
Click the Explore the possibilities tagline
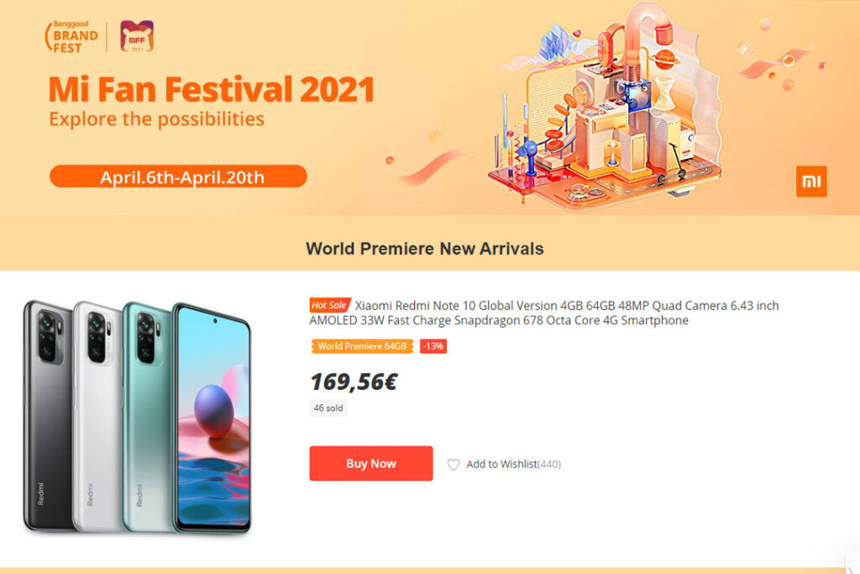coord(157,119)
